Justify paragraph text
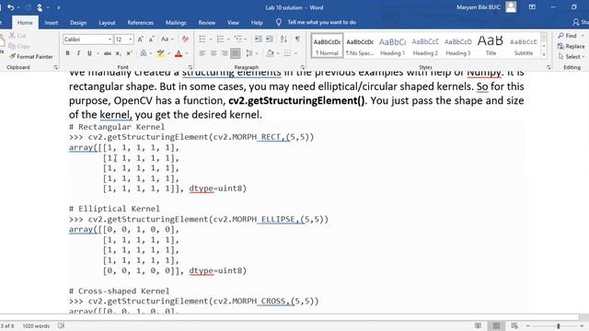Viewport: 589px width, 331px height. [x=236, y=53]
